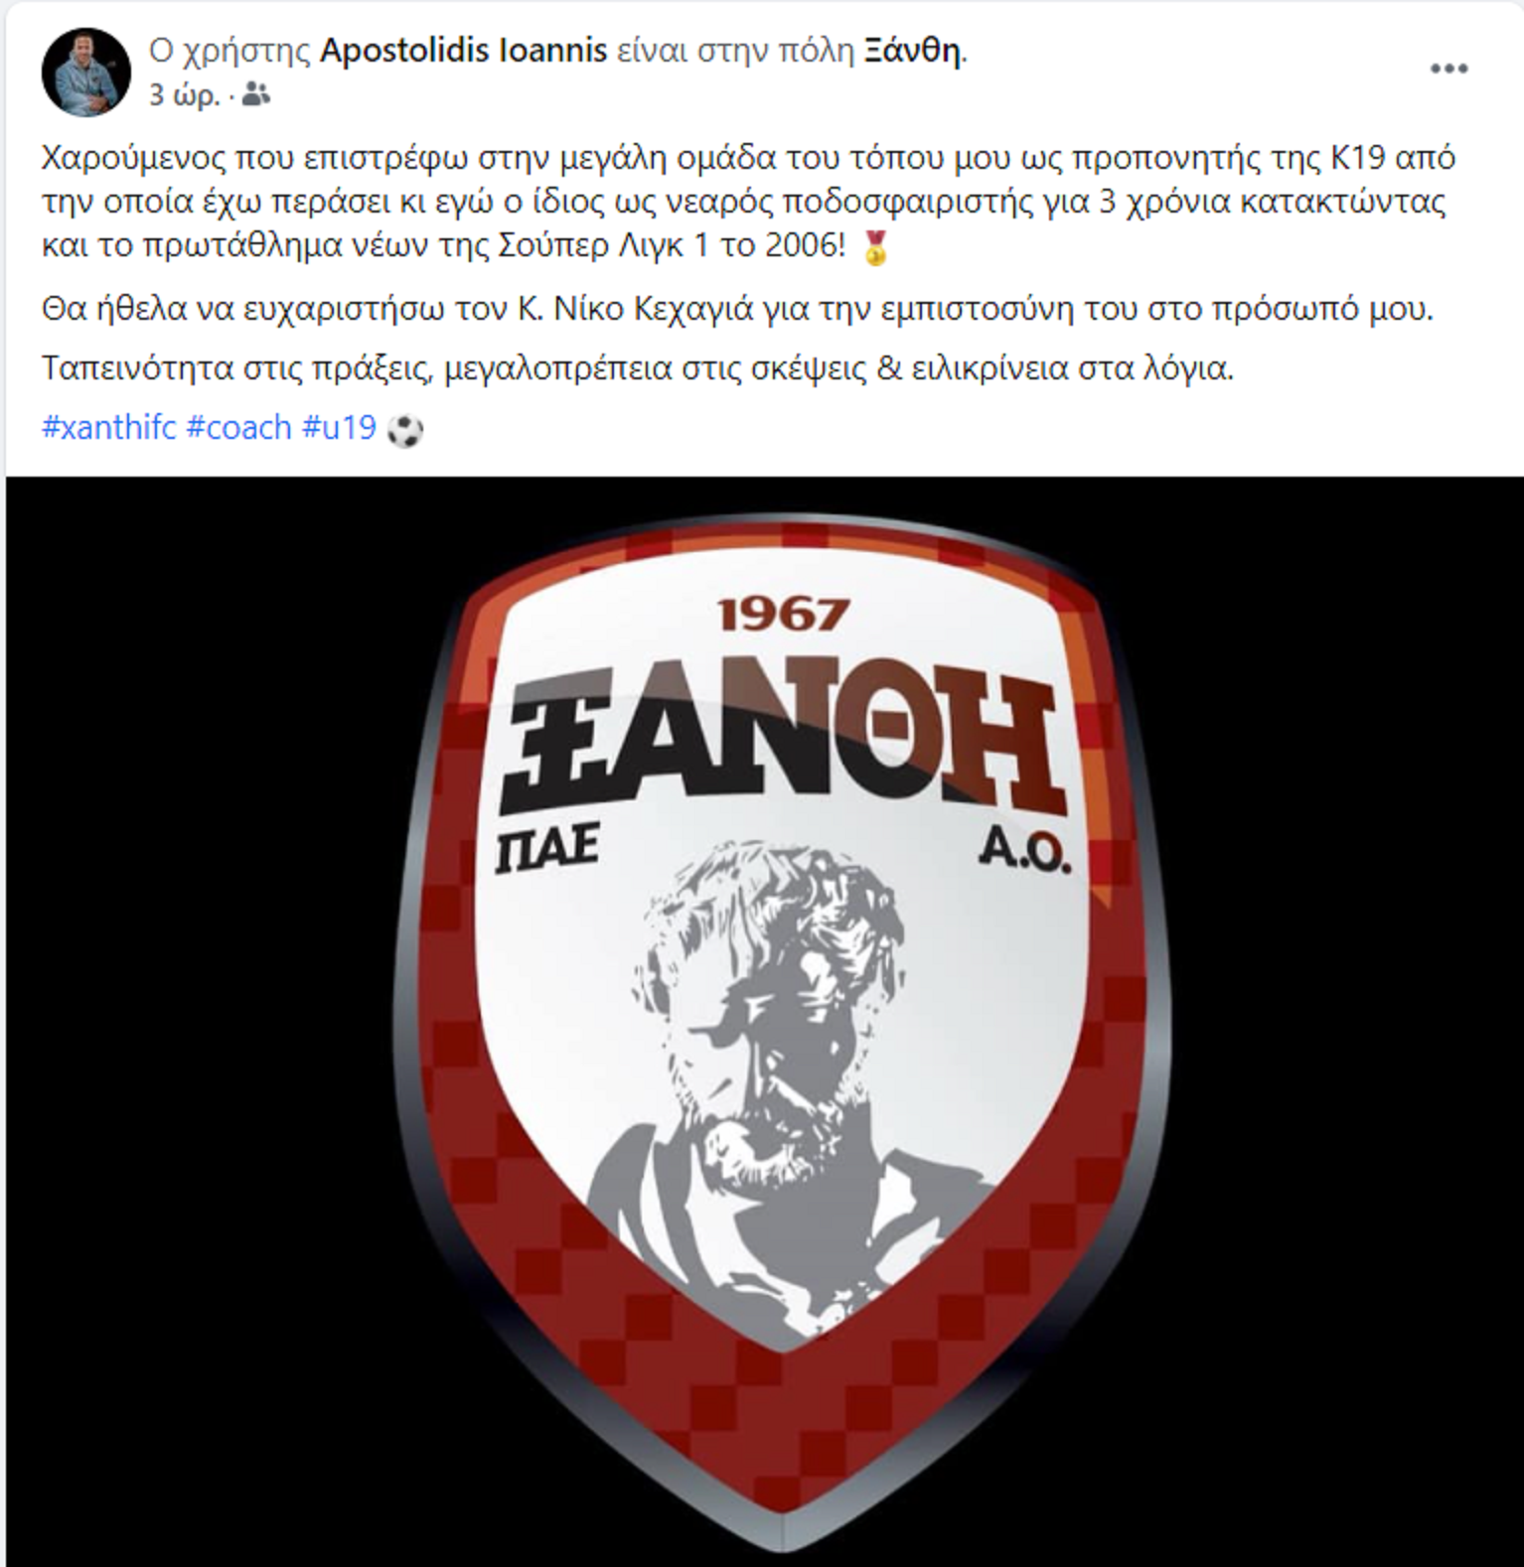The width and height of the screenshot is (1524, 1567).
Task: Open the Ξάνθη location link
Action: click(x=913, y=50)
